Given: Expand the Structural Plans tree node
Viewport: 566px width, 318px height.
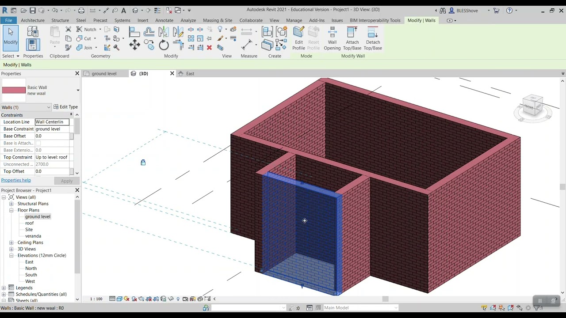Looking at the screenshot, I should [x=11, y=204].
